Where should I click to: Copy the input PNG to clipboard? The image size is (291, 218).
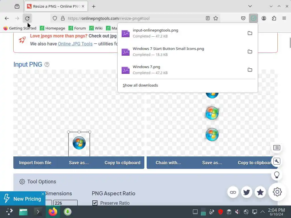coord(122,163)
